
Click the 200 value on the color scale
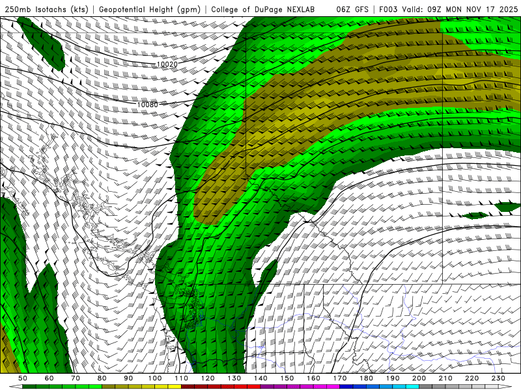pyautogui.click(x=419, y=378)
